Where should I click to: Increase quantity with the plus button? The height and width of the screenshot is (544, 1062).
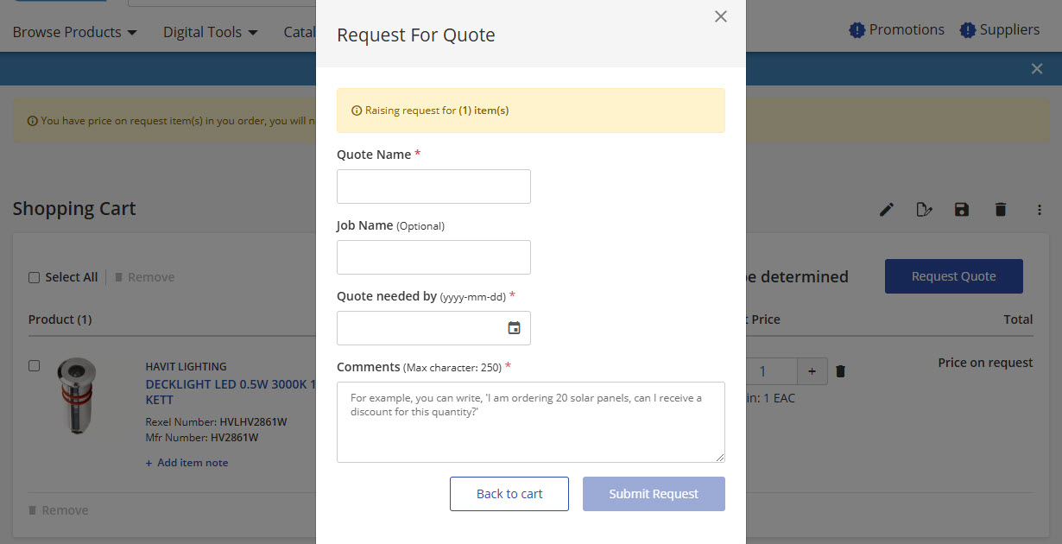(812, 371)
